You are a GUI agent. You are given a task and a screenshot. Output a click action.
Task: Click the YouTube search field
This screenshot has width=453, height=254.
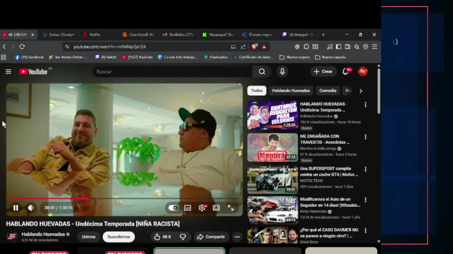172,72
